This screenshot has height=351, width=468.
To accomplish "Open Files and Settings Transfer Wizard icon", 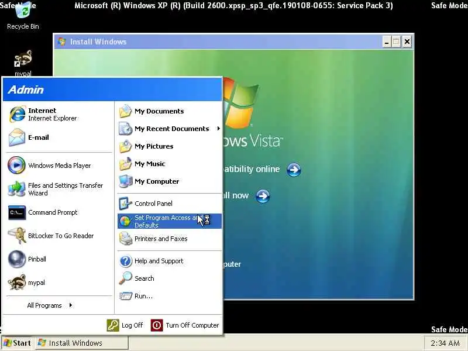I will [x=16, y=189].
